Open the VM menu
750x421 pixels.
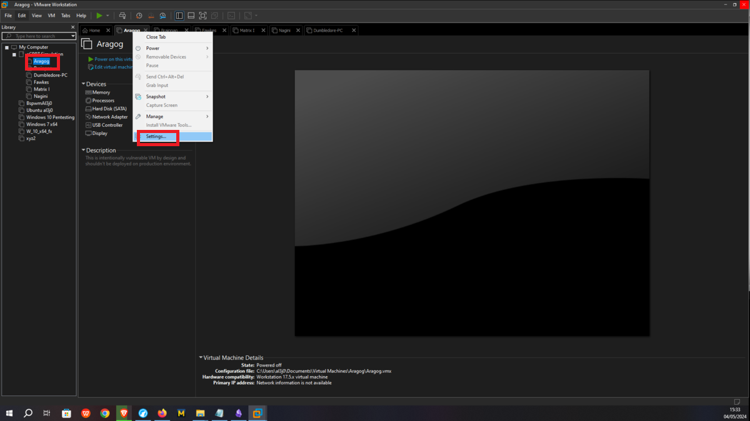(51, 16)
